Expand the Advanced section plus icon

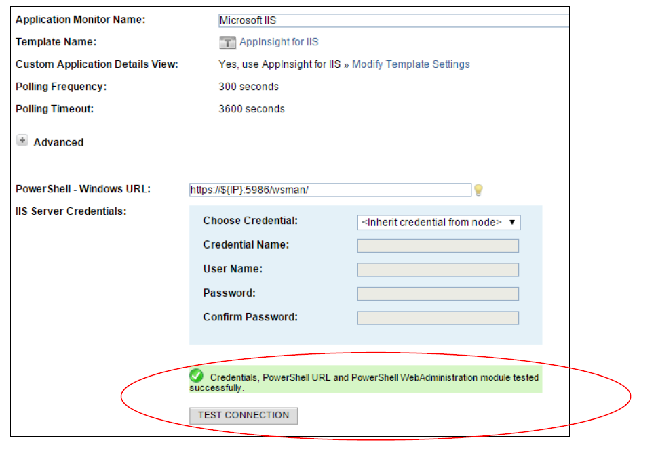click(22, 140)
